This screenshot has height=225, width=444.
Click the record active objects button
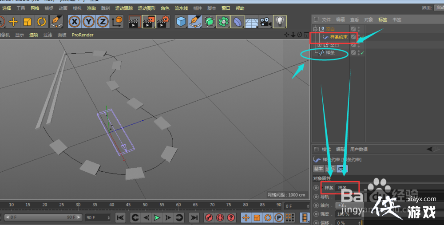(x=209, y=217)
